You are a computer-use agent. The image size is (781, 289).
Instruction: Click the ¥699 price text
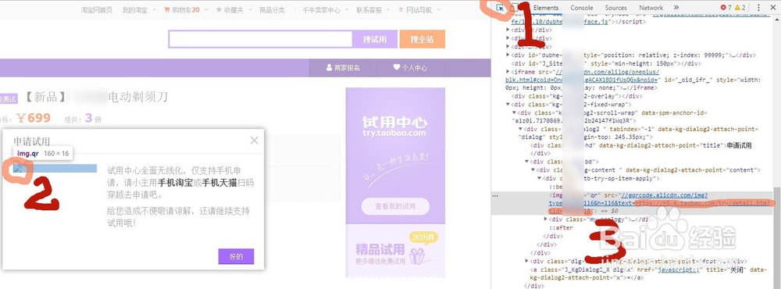[x=34, y=118]
